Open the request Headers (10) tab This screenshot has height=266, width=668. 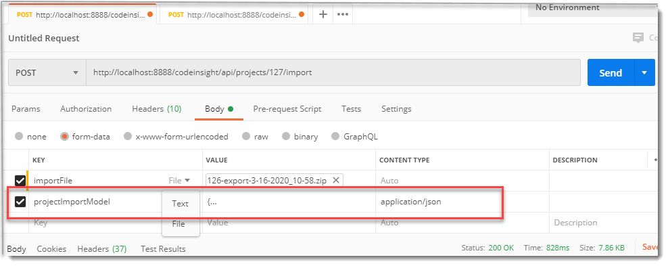[x=156, y=109]
